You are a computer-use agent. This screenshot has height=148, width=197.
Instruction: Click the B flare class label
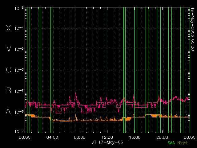click(9, 90)
